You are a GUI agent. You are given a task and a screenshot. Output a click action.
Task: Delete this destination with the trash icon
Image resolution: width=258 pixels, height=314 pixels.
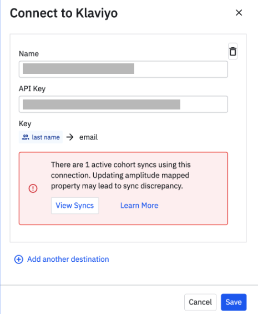pos(233,52)
